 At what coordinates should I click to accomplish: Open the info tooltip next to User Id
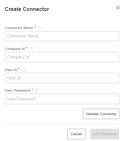23,69
